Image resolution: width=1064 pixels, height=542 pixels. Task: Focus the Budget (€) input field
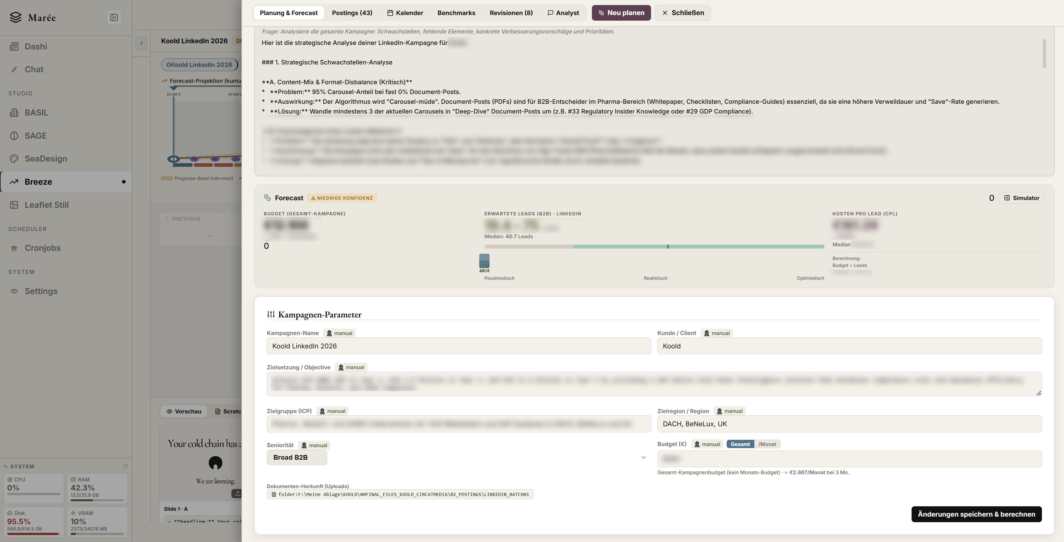coord(850,459)
